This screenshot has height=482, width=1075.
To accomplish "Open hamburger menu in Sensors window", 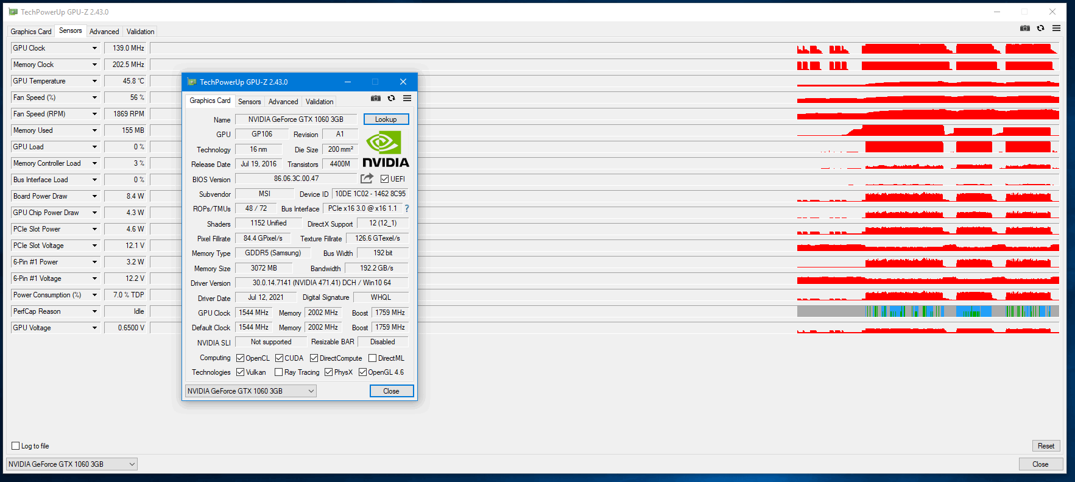I will click(1057, 28).
